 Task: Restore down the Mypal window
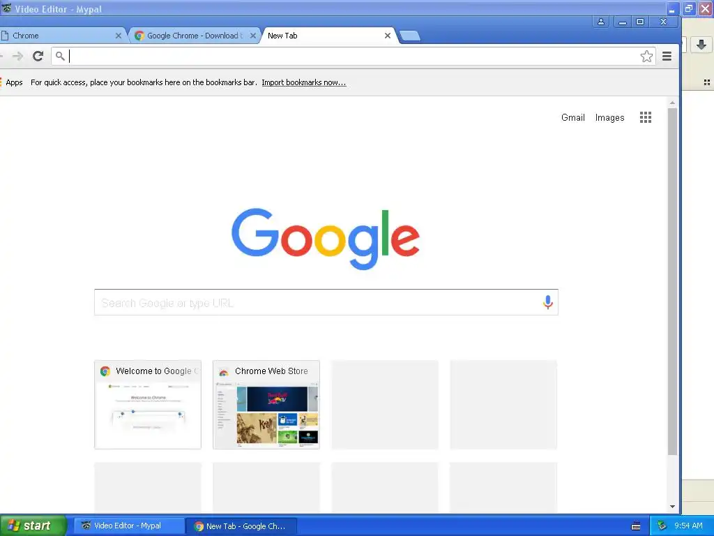point(688,8)
